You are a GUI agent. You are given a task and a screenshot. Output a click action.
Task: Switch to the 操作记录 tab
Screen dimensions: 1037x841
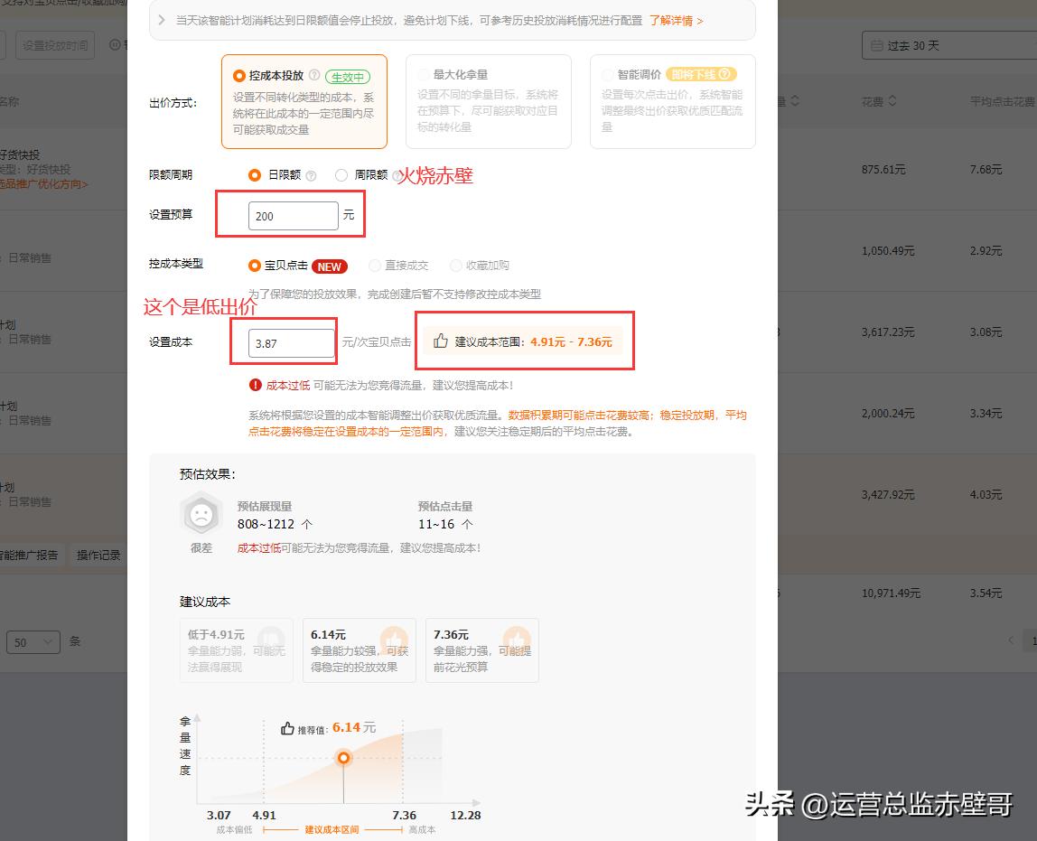pos(99,555)
